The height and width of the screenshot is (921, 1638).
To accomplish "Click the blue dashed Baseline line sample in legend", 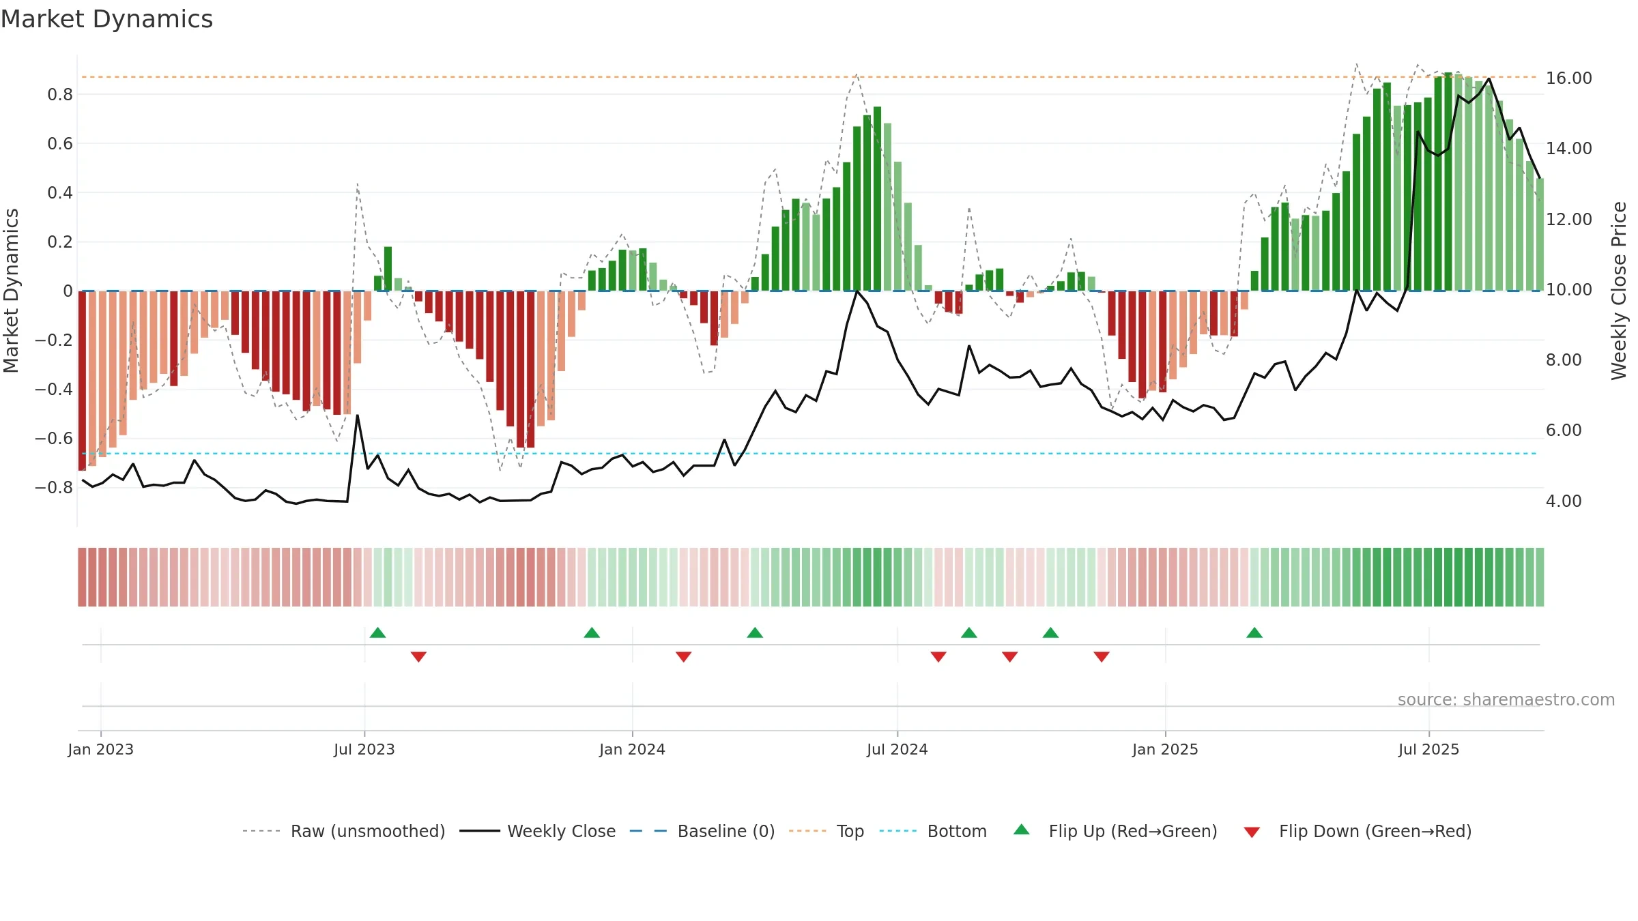I will [x=648, y=831].
